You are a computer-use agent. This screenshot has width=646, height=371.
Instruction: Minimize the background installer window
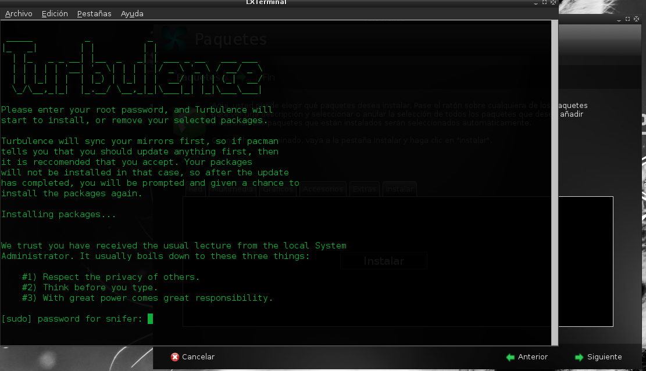tap(619, 19)
